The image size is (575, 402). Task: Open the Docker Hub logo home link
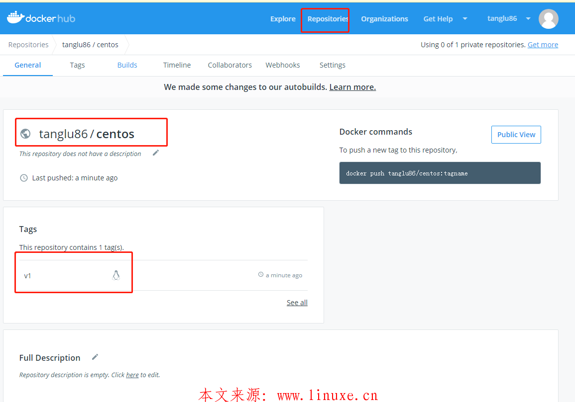tap(41, 17)
